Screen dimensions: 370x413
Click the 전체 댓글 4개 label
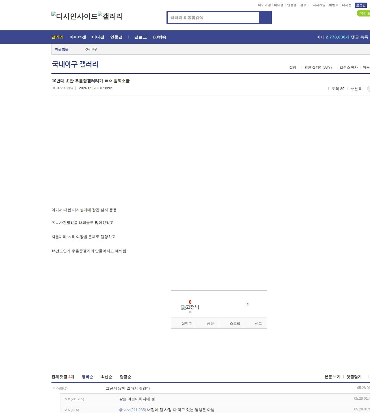pos(63,377)
